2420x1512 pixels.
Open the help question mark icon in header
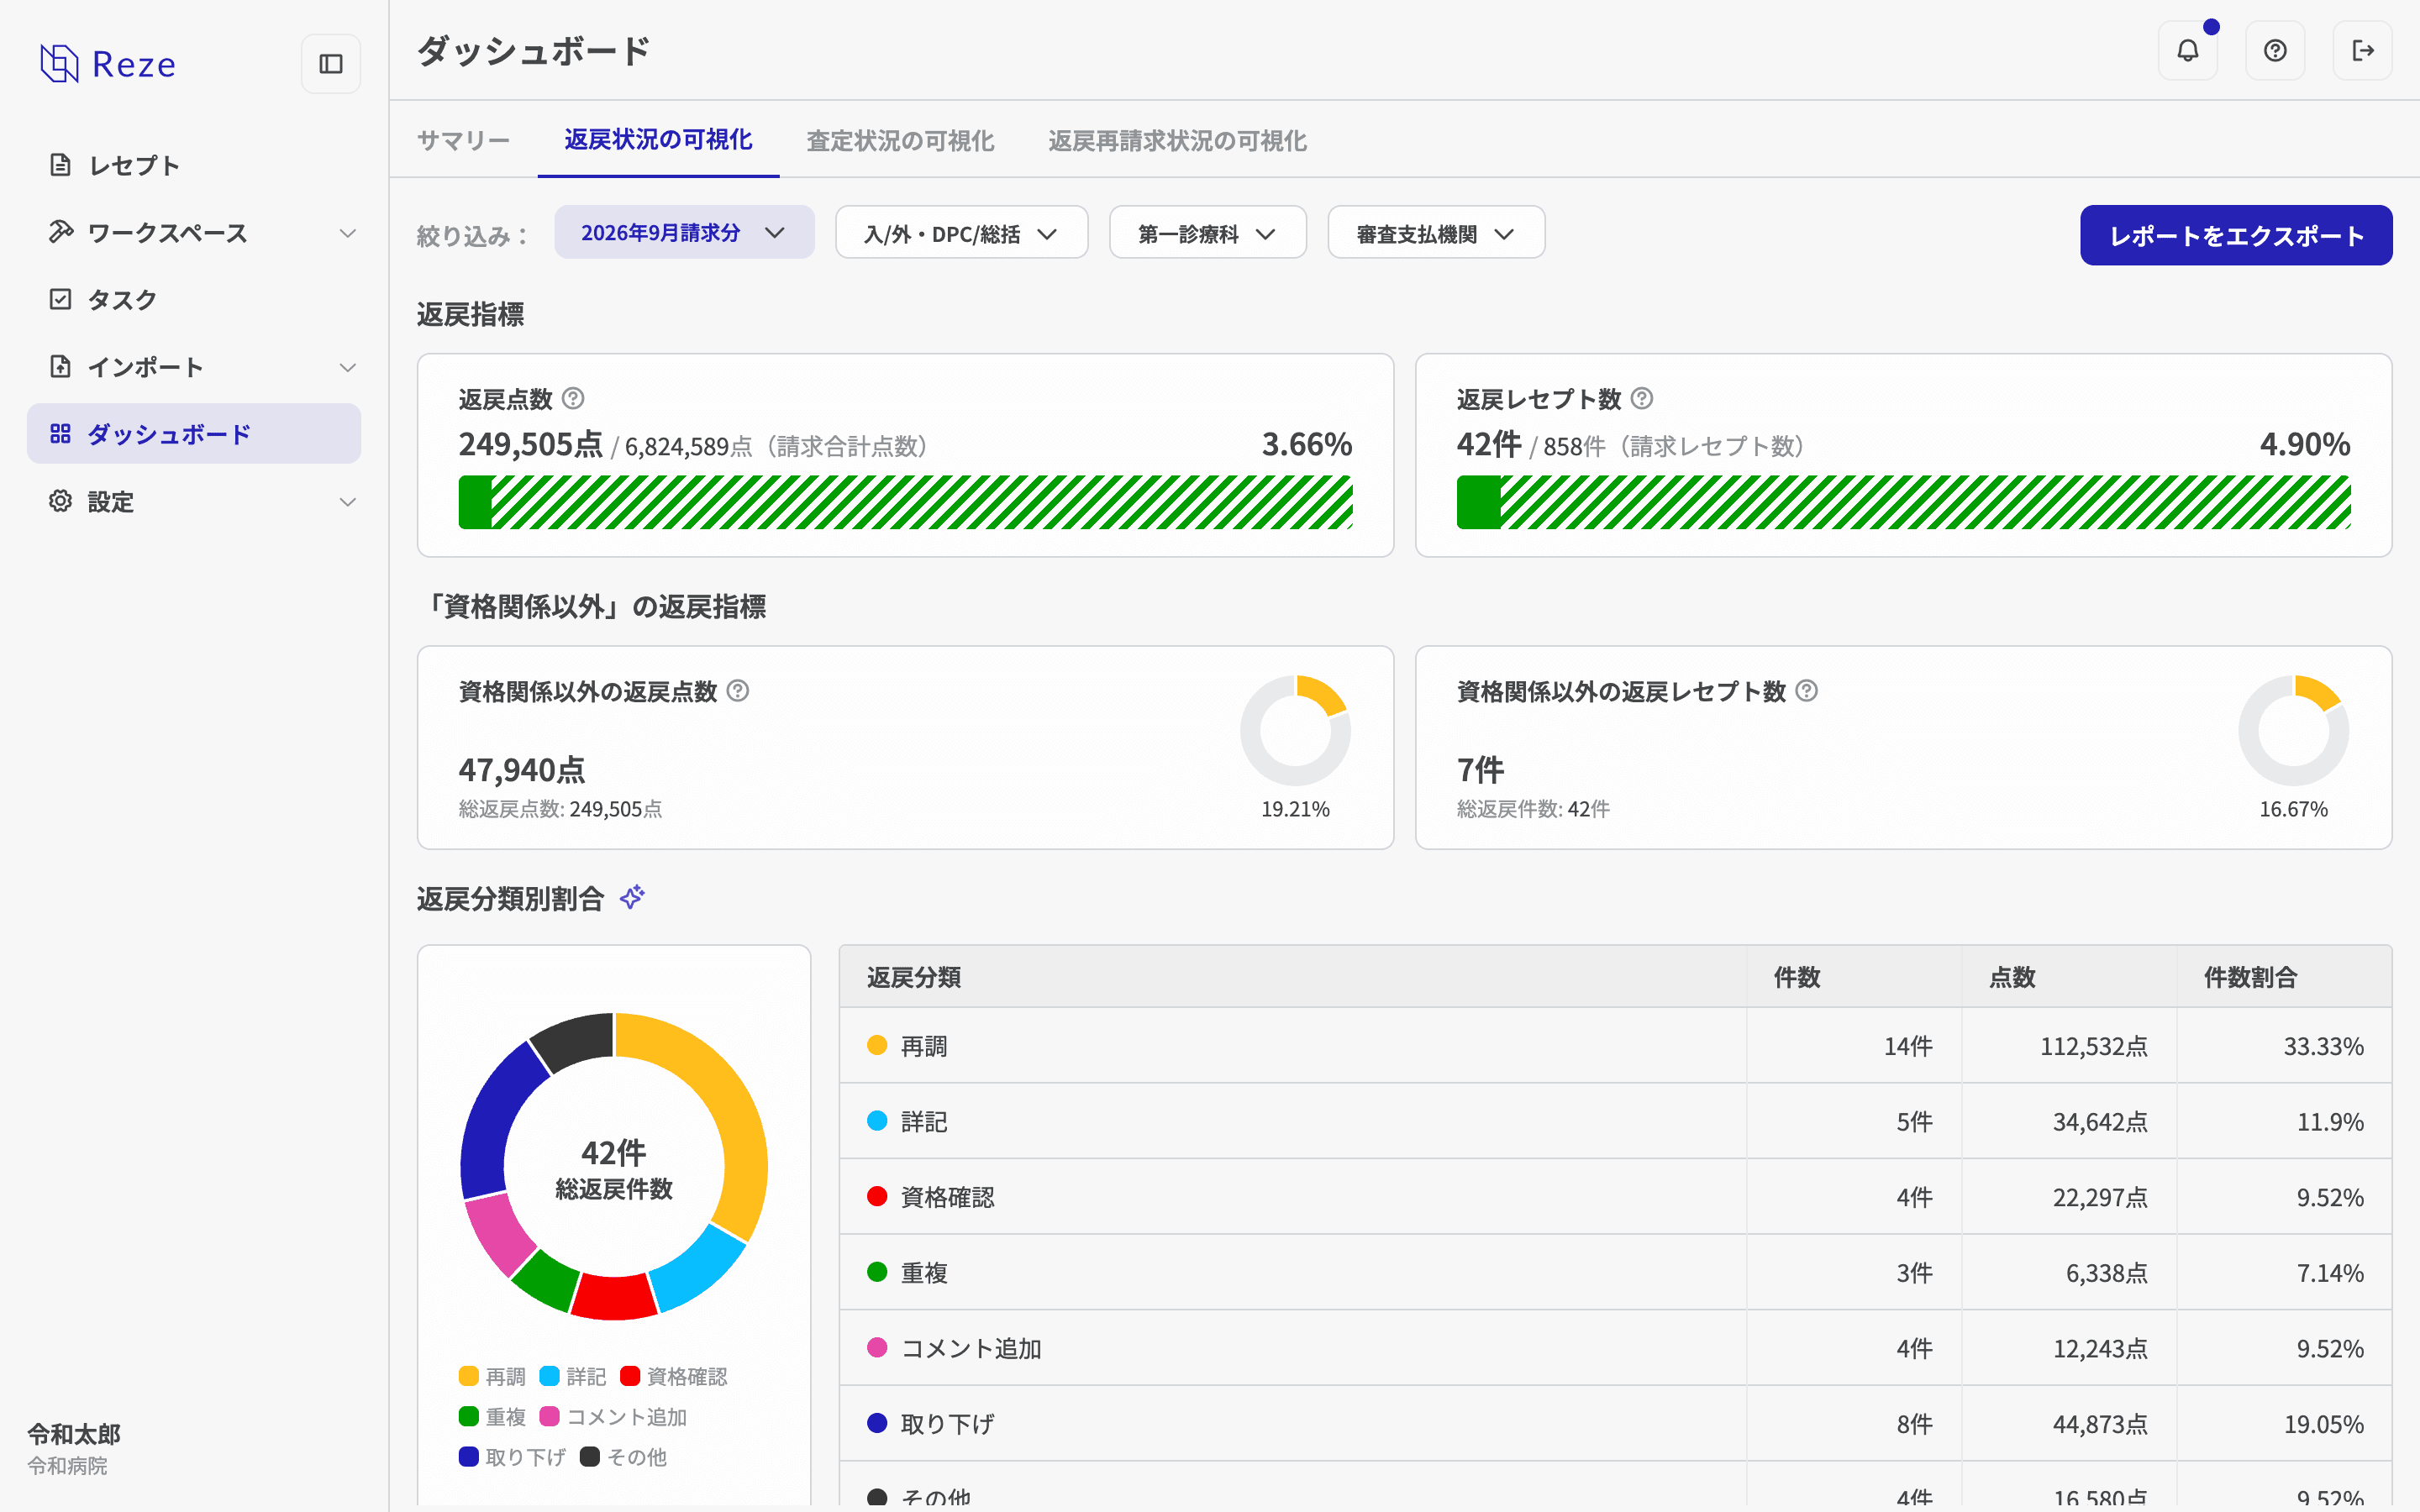(x=2275, y=50)
